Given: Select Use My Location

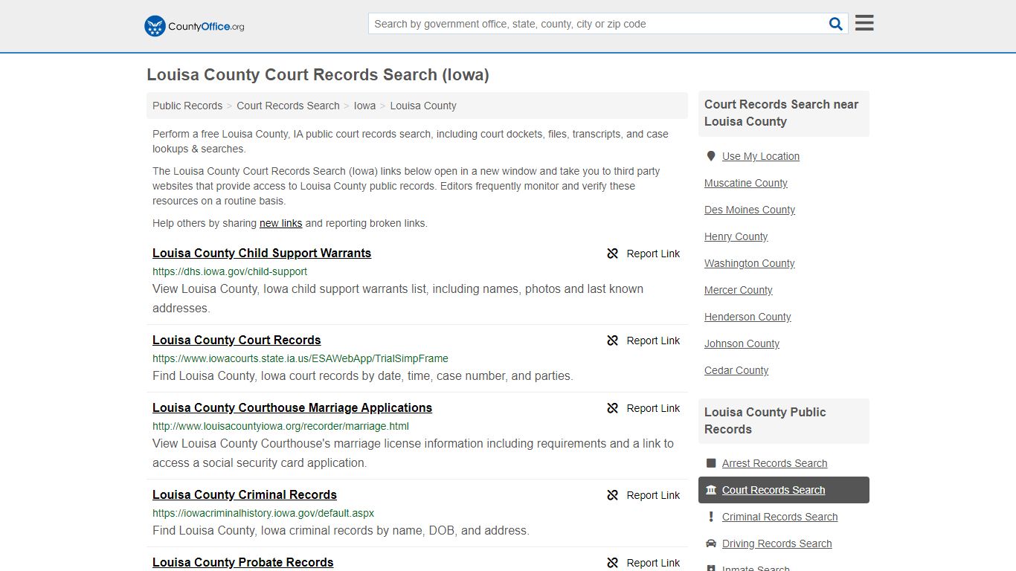Looking at the screenshot, I should [761, 156].
